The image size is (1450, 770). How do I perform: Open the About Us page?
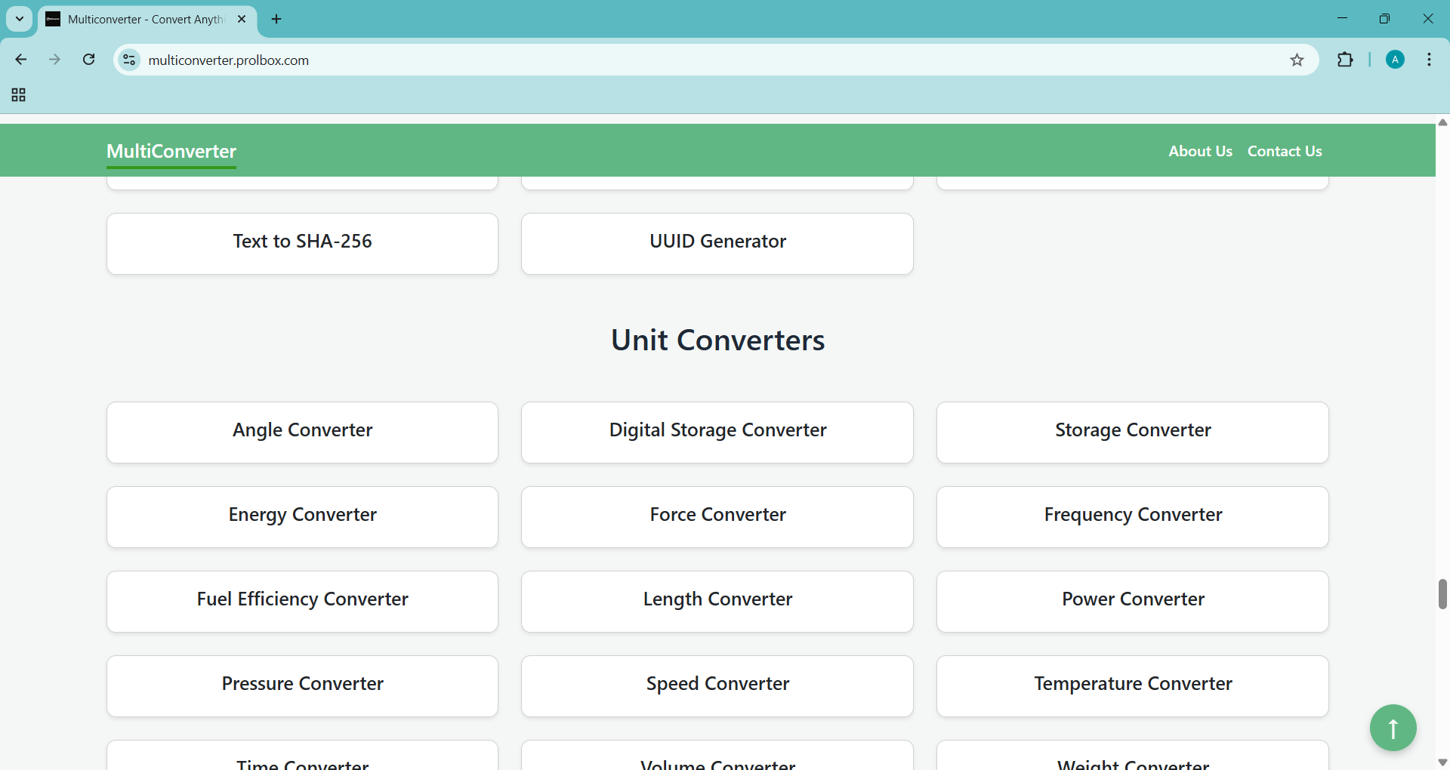[x=1200, y=151]
